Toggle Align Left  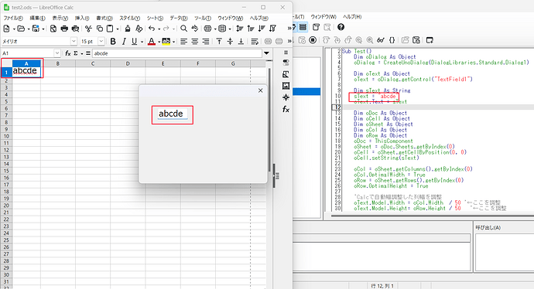[183, 42]
